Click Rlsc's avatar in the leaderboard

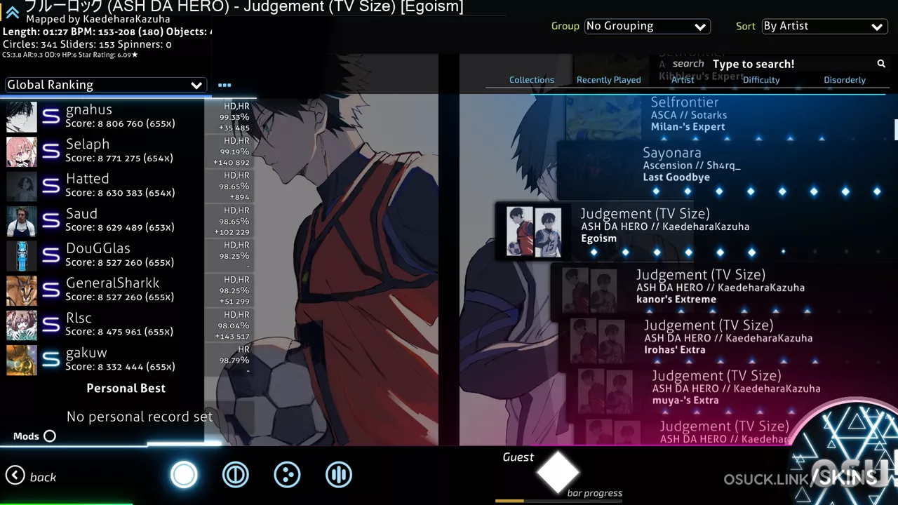point(22,325)
